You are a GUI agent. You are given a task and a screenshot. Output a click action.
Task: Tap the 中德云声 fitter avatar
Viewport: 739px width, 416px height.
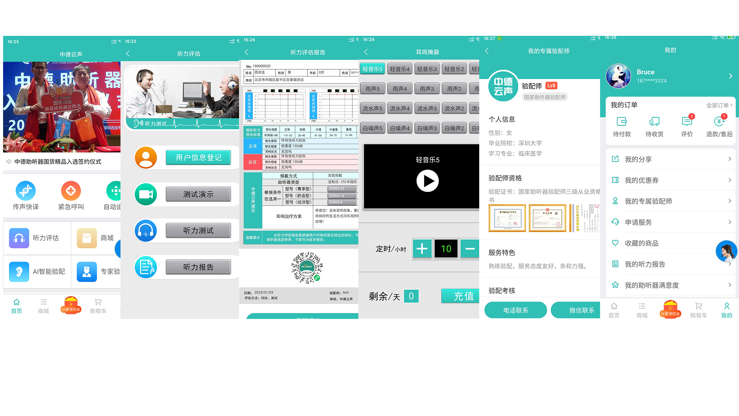click(x=503, y=86)
